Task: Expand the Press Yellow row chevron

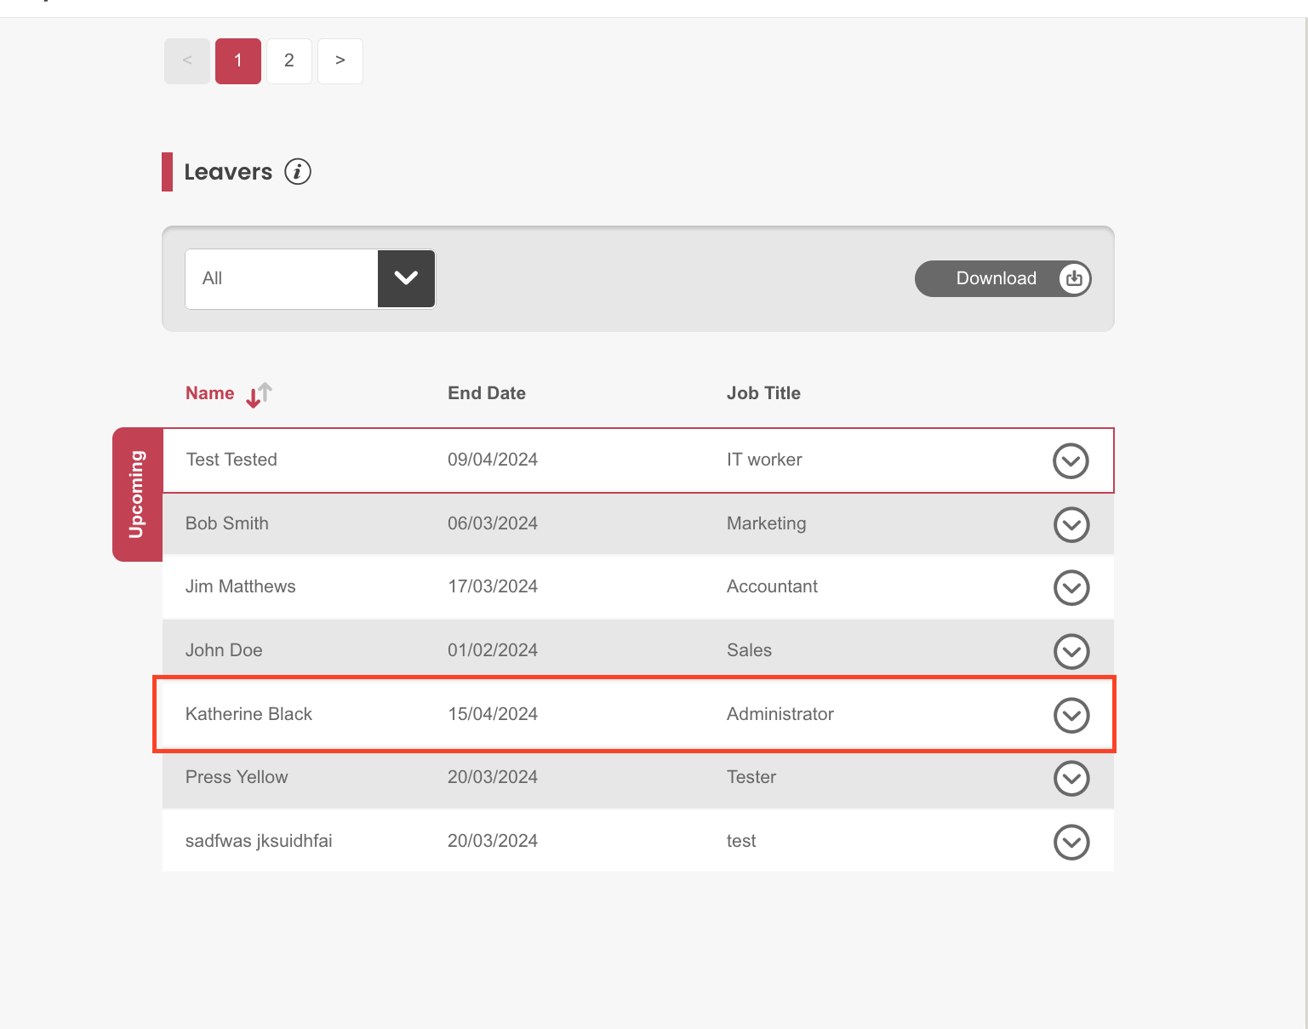Action: 1071,778
